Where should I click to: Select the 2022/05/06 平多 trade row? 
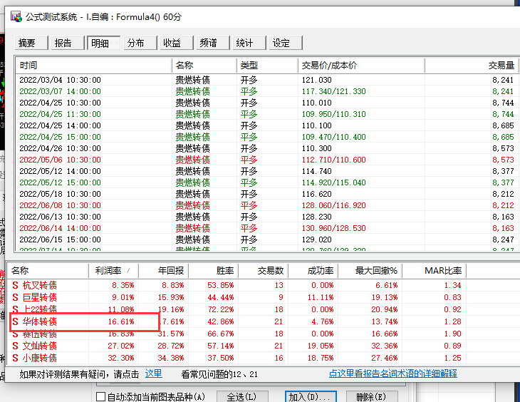267,160
